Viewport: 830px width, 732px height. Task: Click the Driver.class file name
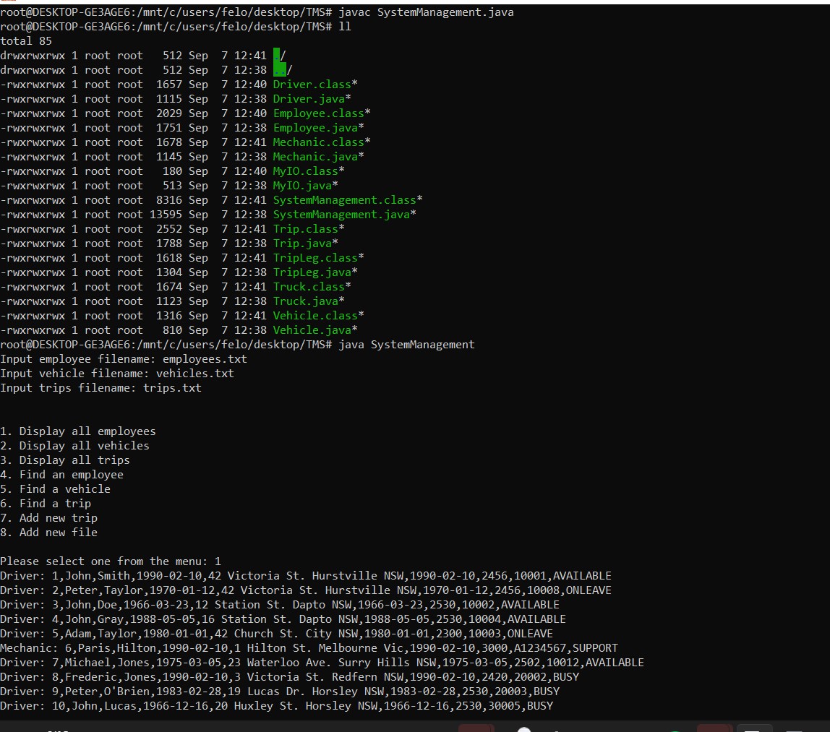(312, 85)
